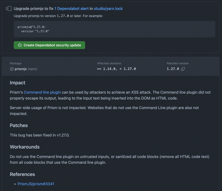
Task: Click the Dependabot robot icon on the green button
Action: click(x=20, y=45)
